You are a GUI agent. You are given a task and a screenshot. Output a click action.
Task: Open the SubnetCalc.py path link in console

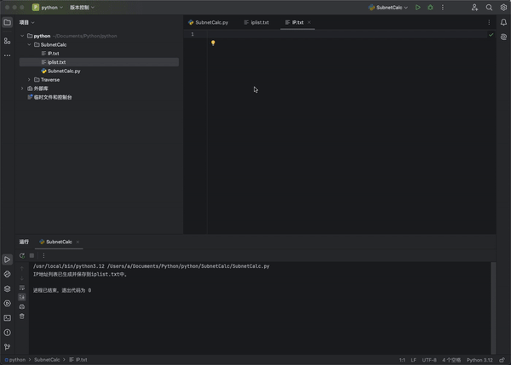click(188, 266)
